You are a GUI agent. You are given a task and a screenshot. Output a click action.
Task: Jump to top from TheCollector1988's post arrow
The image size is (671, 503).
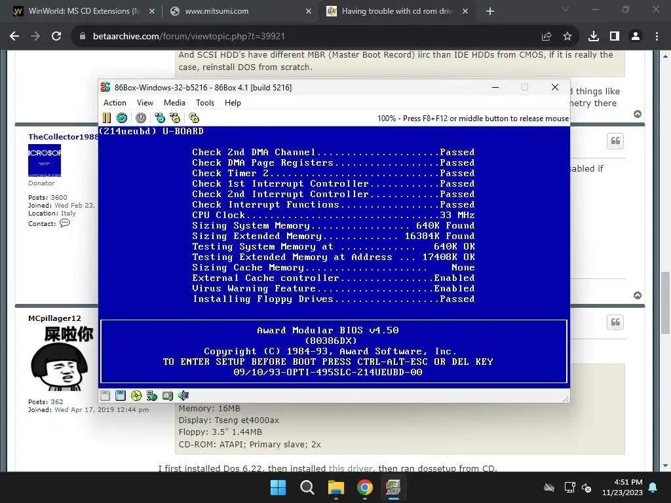[638, 295]
